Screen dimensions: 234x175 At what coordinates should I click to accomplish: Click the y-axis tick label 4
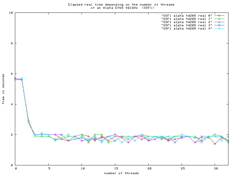11,104
